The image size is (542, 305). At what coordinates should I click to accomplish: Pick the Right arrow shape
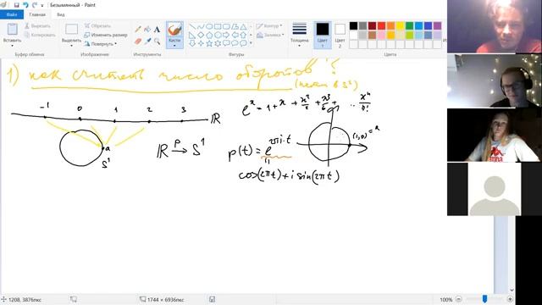[x=226, y=35]
